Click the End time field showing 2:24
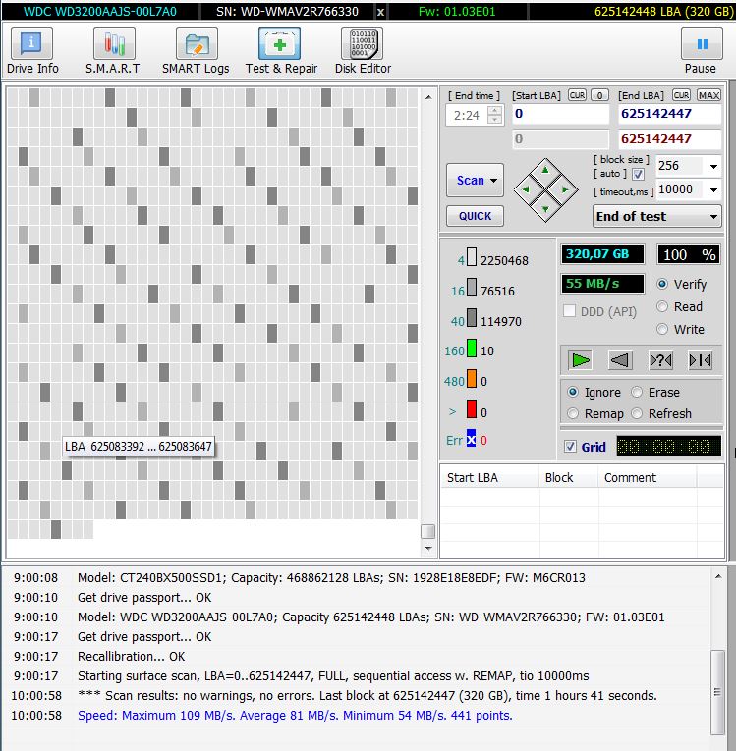 467,116
